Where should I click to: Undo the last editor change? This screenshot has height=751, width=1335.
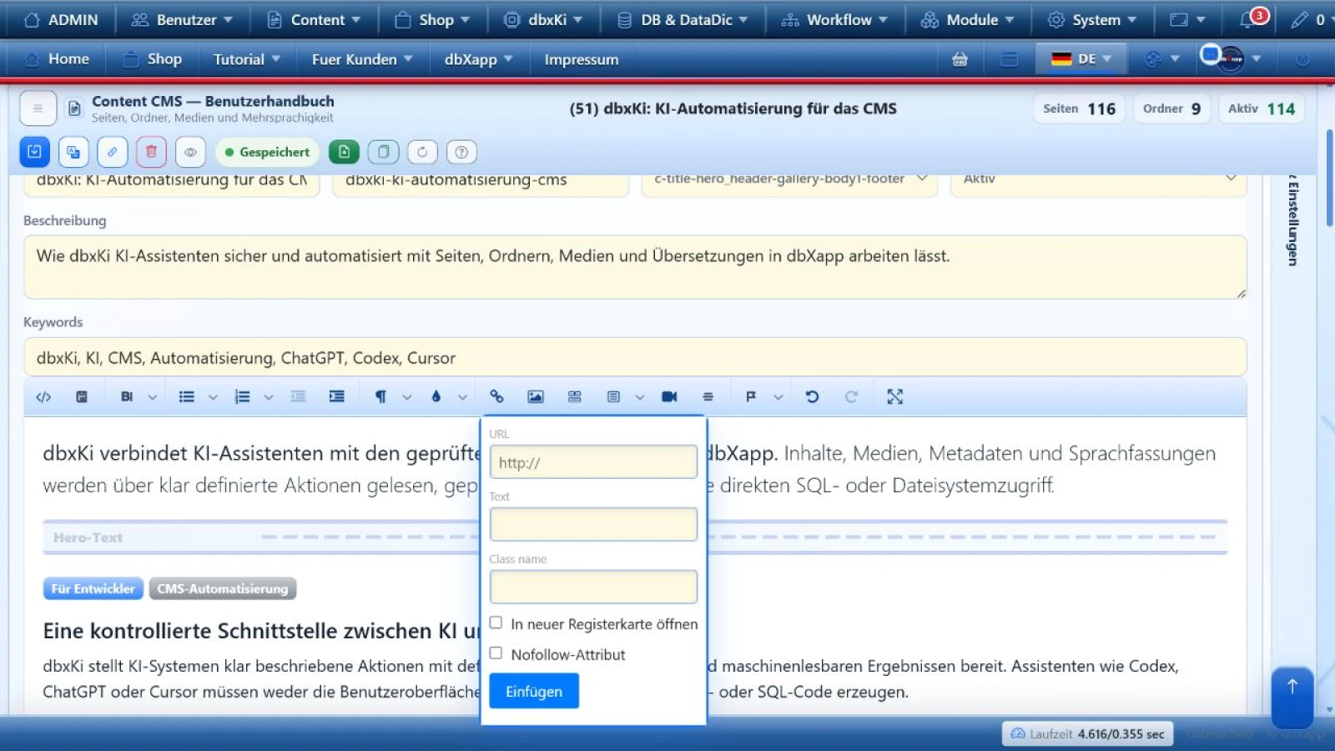pos(812,397)
